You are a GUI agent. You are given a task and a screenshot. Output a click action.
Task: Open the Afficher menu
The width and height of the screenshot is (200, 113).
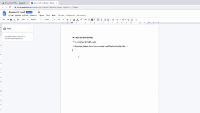click(25, 15)
